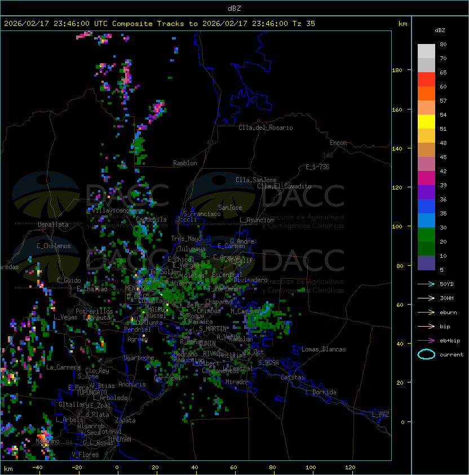Click the Potrerillos place label
This screenshot has width=469, height=475.
[x=94, y=311]
